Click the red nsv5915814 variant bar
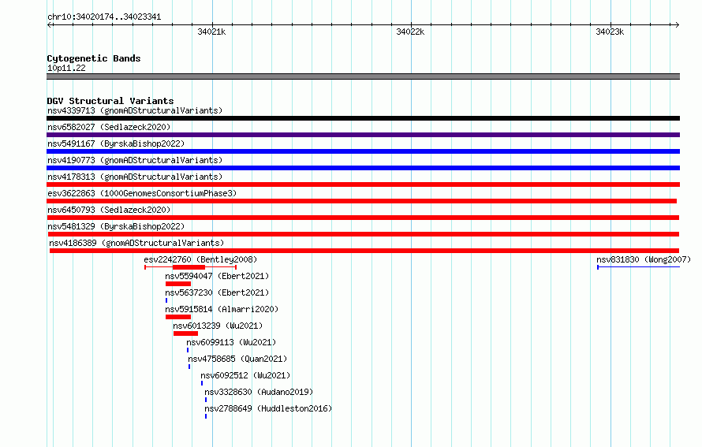 [x=178, y=317]
